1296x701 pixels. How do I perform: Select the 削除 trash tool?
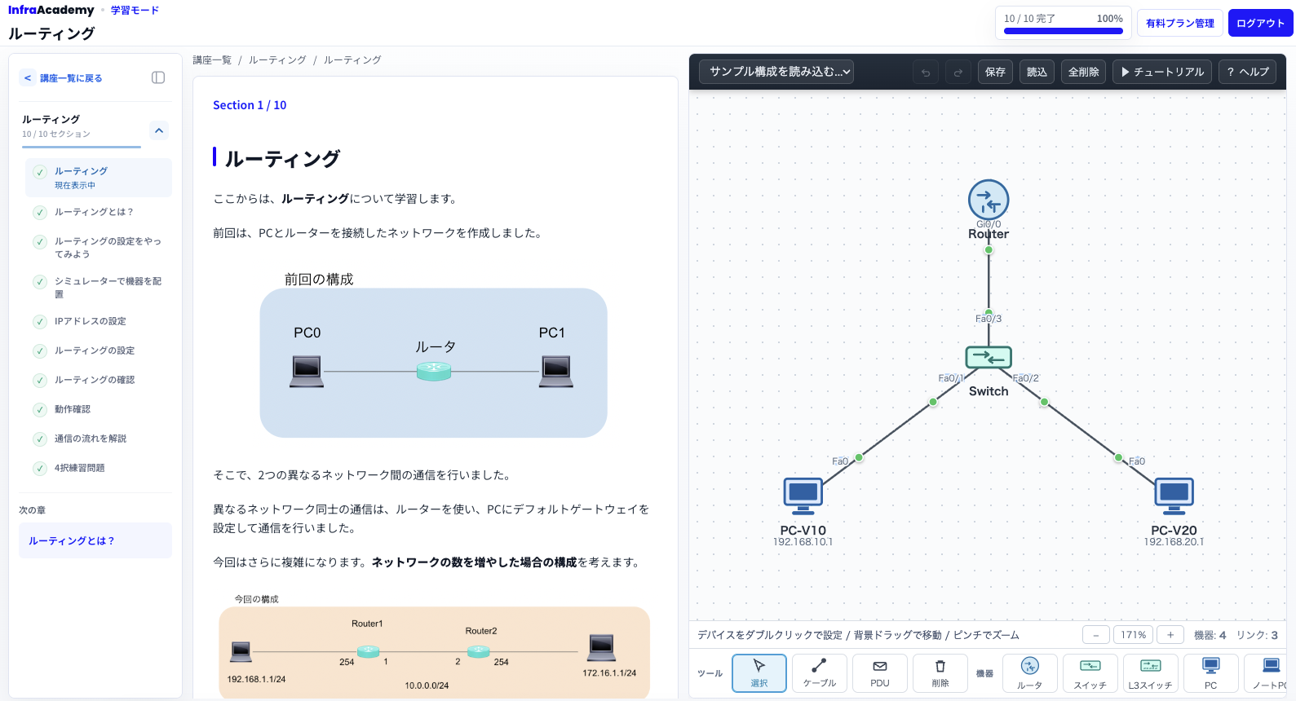940,673
